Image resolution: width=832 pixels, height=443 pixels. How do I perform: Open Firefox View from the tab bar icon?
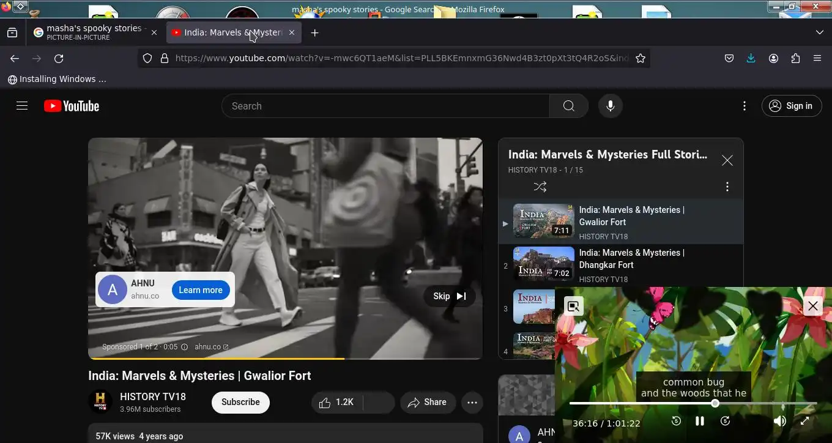[x=12, y=32]
